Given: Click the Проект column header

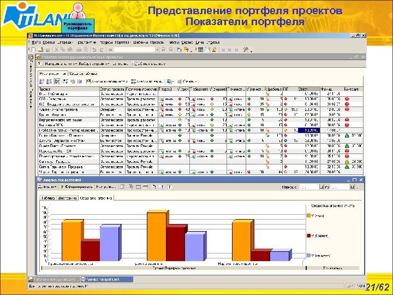Looking at the screenshot, I should tap(69, 89).
